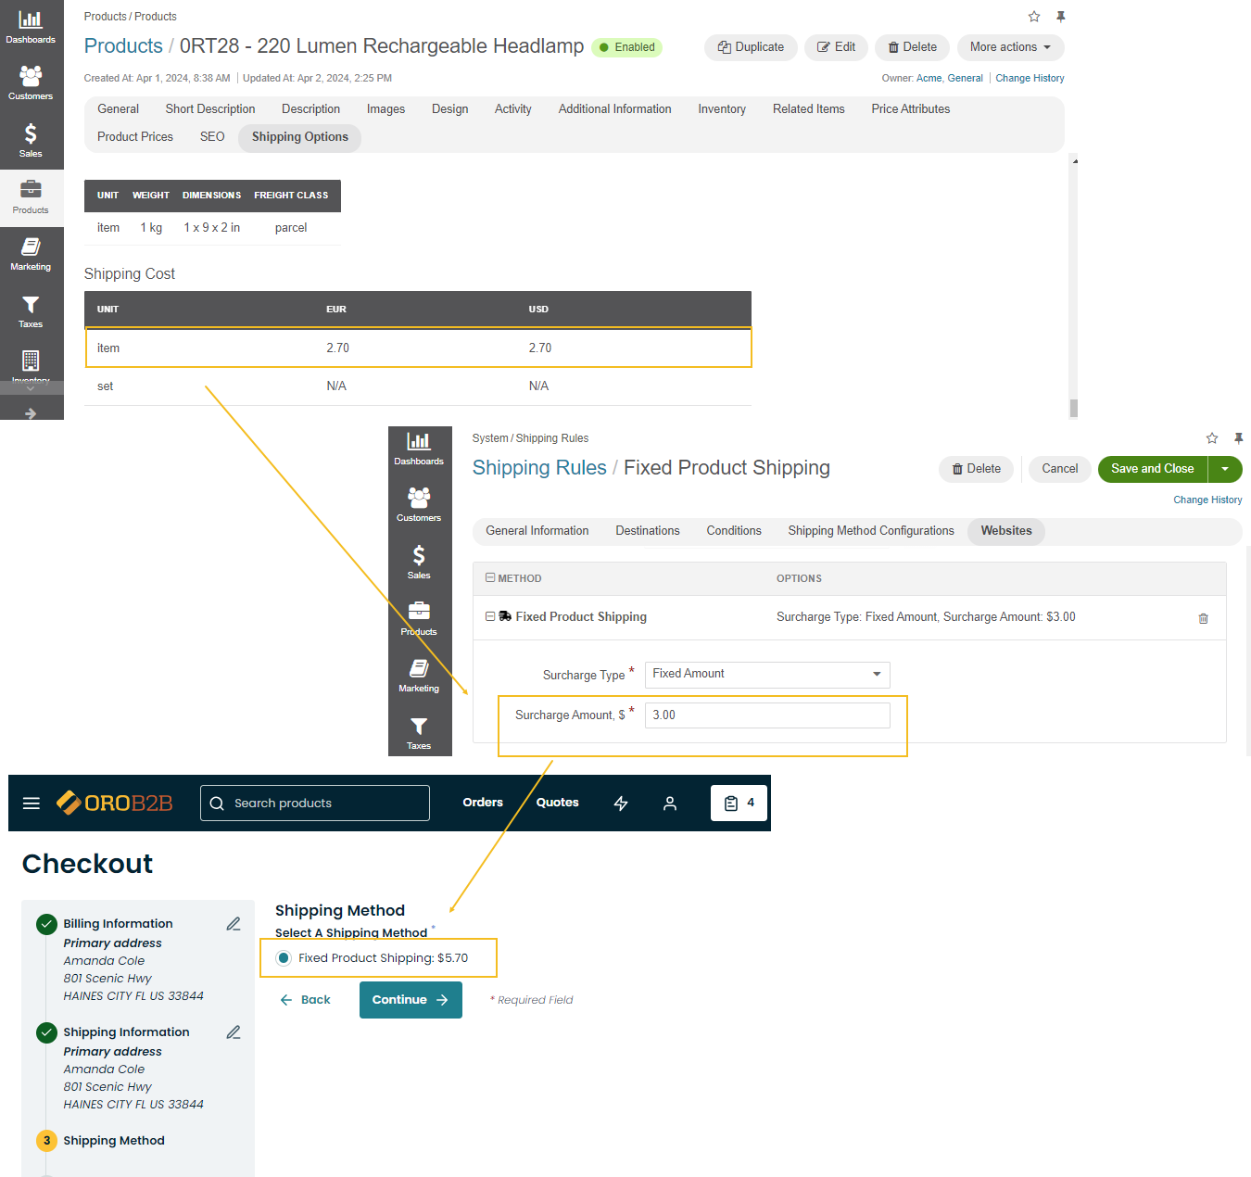This screenshot has width=1251, height=1177.
Task: Open More actions dropdown
Action: [1010, 47]
